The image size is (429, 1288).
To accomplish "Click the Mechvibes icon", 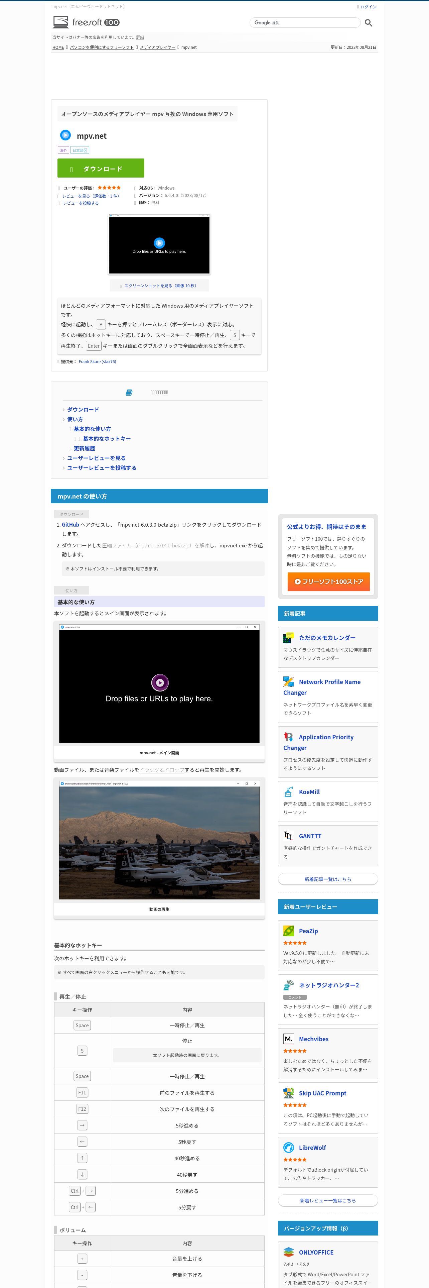I will tap(289, 1039).
